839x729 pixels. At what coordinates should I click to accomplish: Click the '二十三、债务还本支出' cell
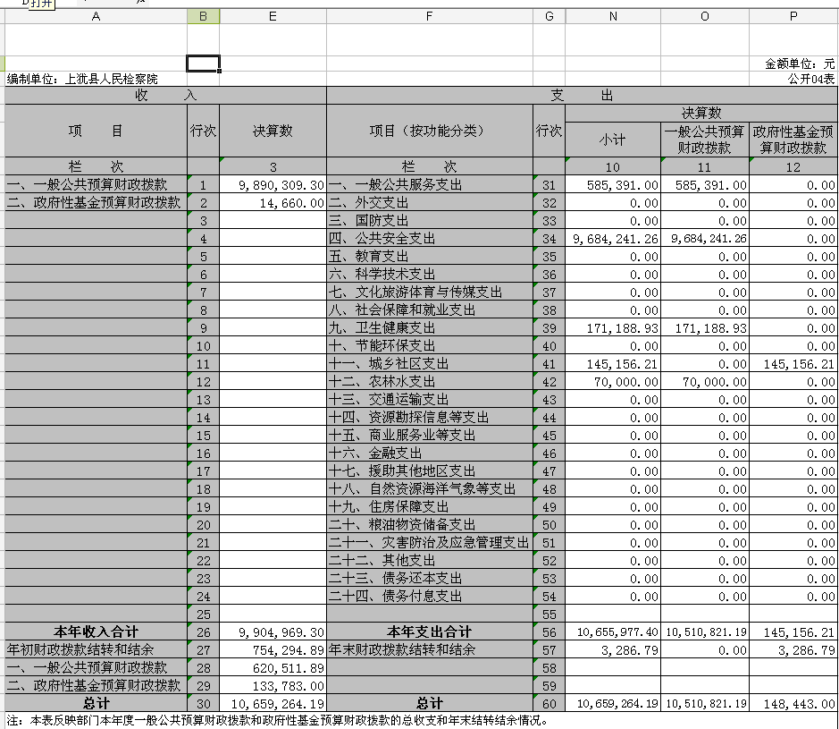pos(430,579)
